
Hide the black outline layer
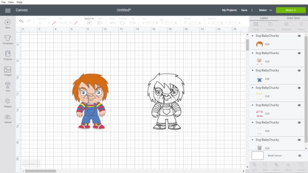coord(299,140)
